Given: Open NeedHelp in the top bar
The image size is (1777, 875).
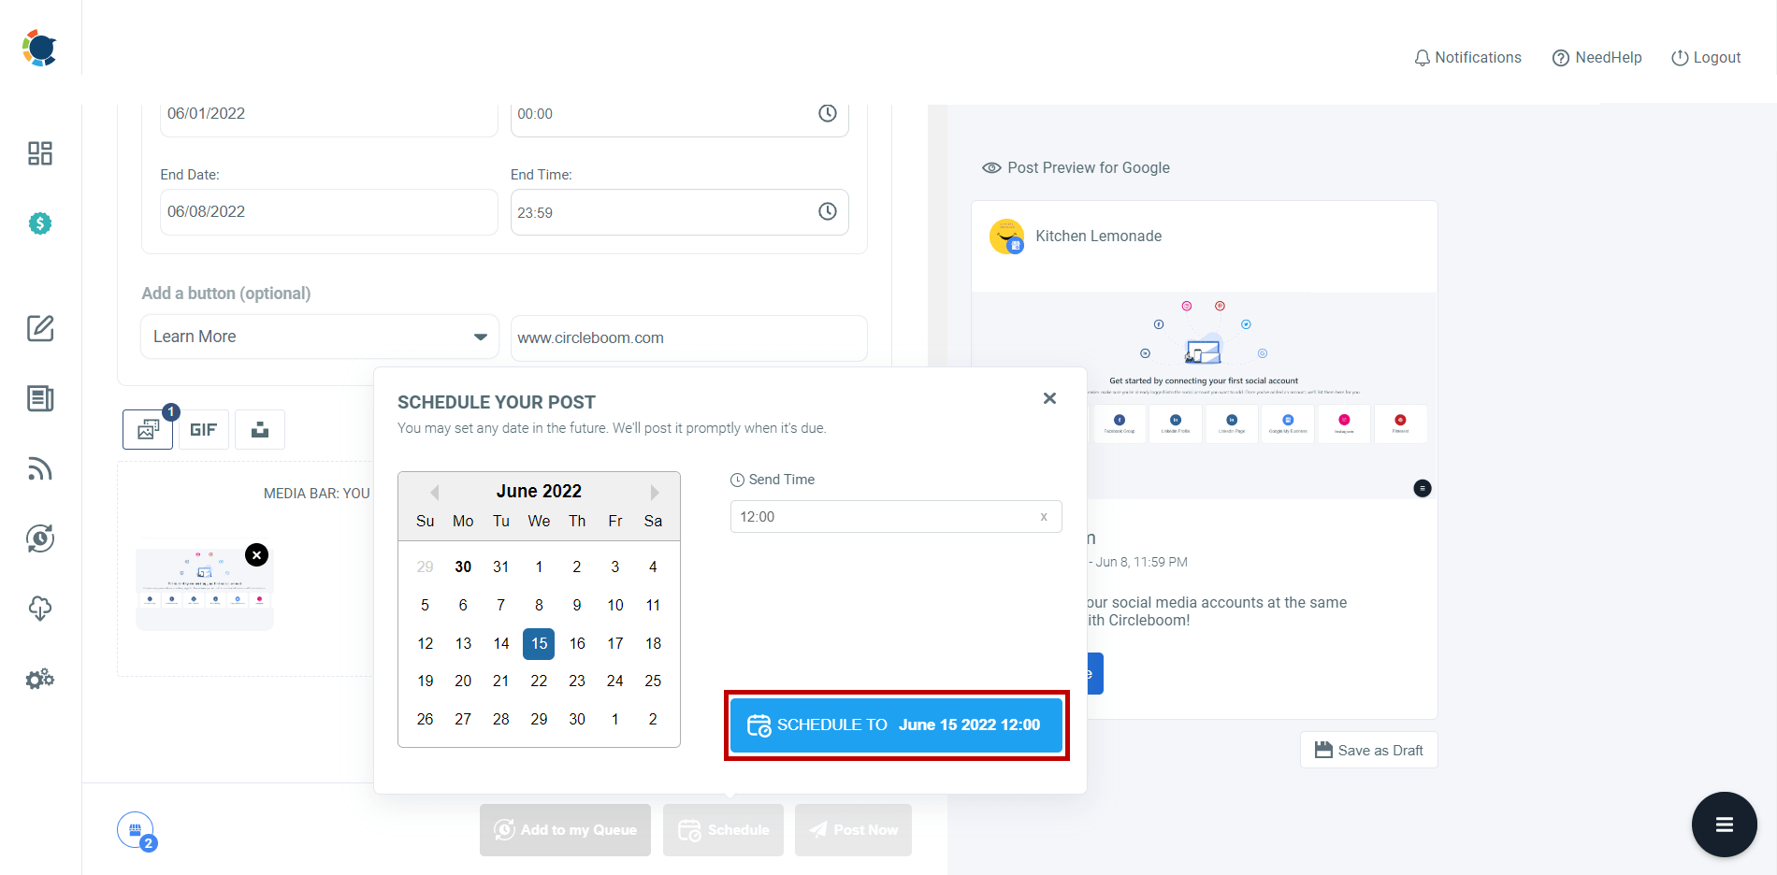Looking at the screenshot, I should pos(1596,57).
